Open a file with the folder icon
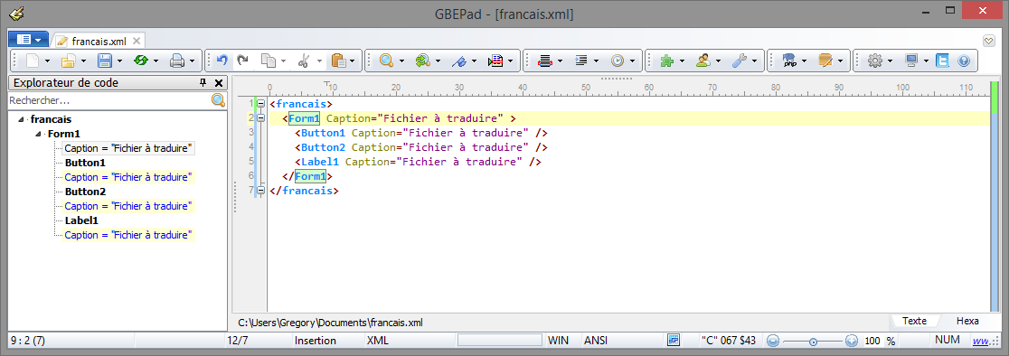This screenshot has height=356, width=1009. point(68,61)
